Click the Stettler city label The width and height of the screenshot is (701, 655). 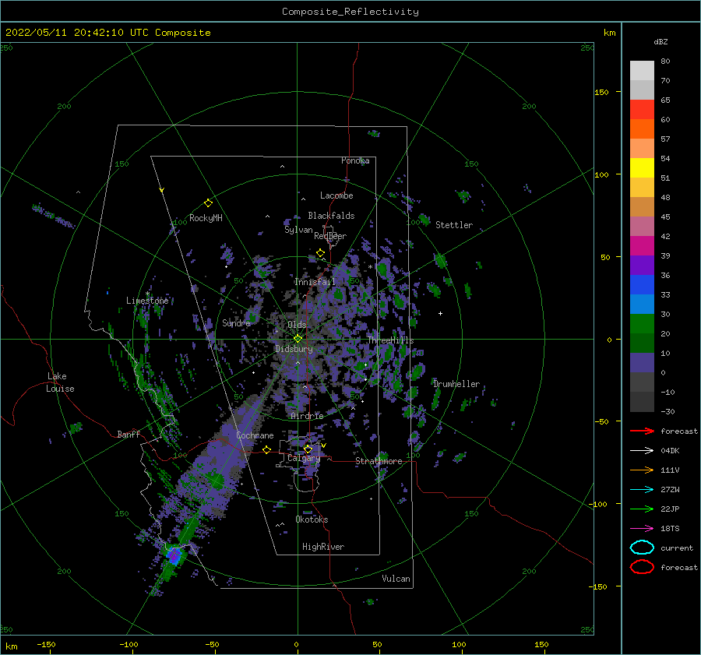point(454,225)
